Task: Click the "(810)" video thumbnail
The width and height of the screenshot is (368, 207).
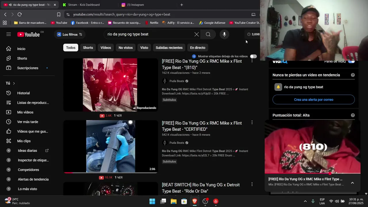Action: (111, 85)
